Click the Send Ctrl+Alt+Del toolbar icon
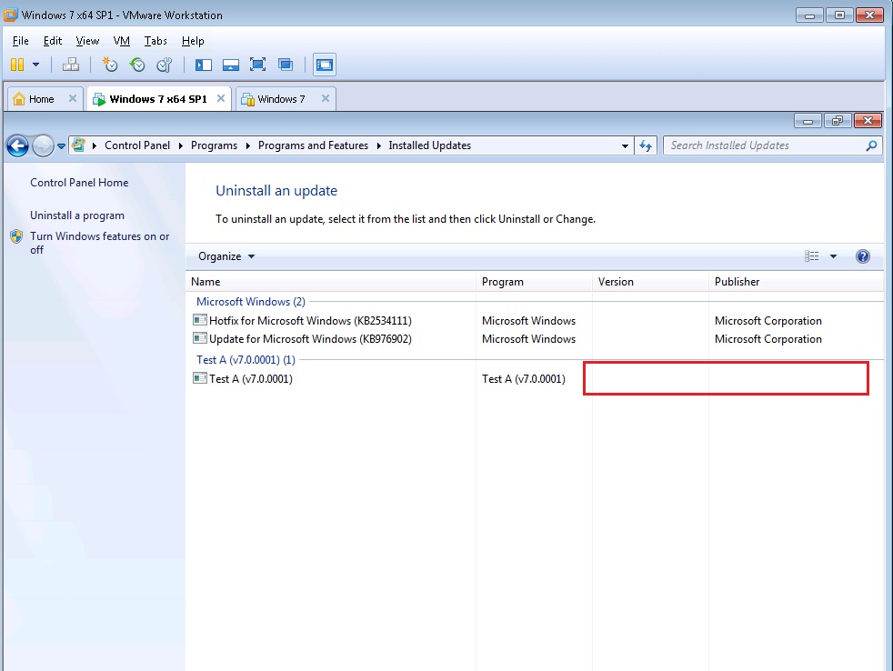This screenshot has height=671, width=893. coord(71,65)
